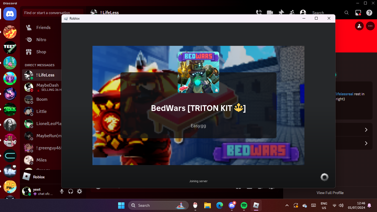Open the teal capsule-shaped server icon
377x212 pixels.
10,156
